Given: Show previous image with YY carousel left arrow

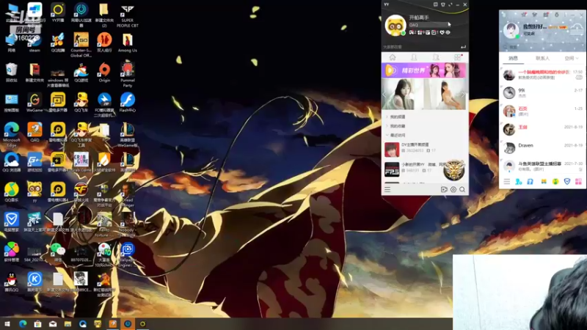Looking at the screenshot, I should click(384, 95).
